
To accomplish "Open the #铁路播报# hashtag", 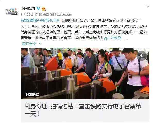I will 30,20.
